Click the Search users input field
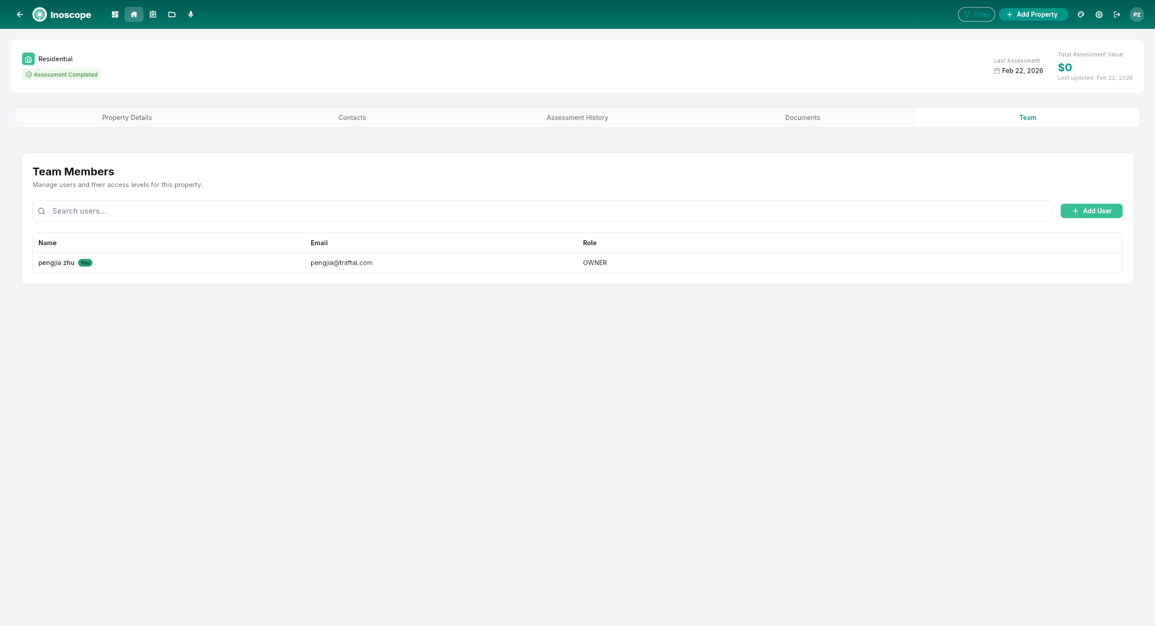This screenshot has width=1155, height=626. click(x=231, y=211)
